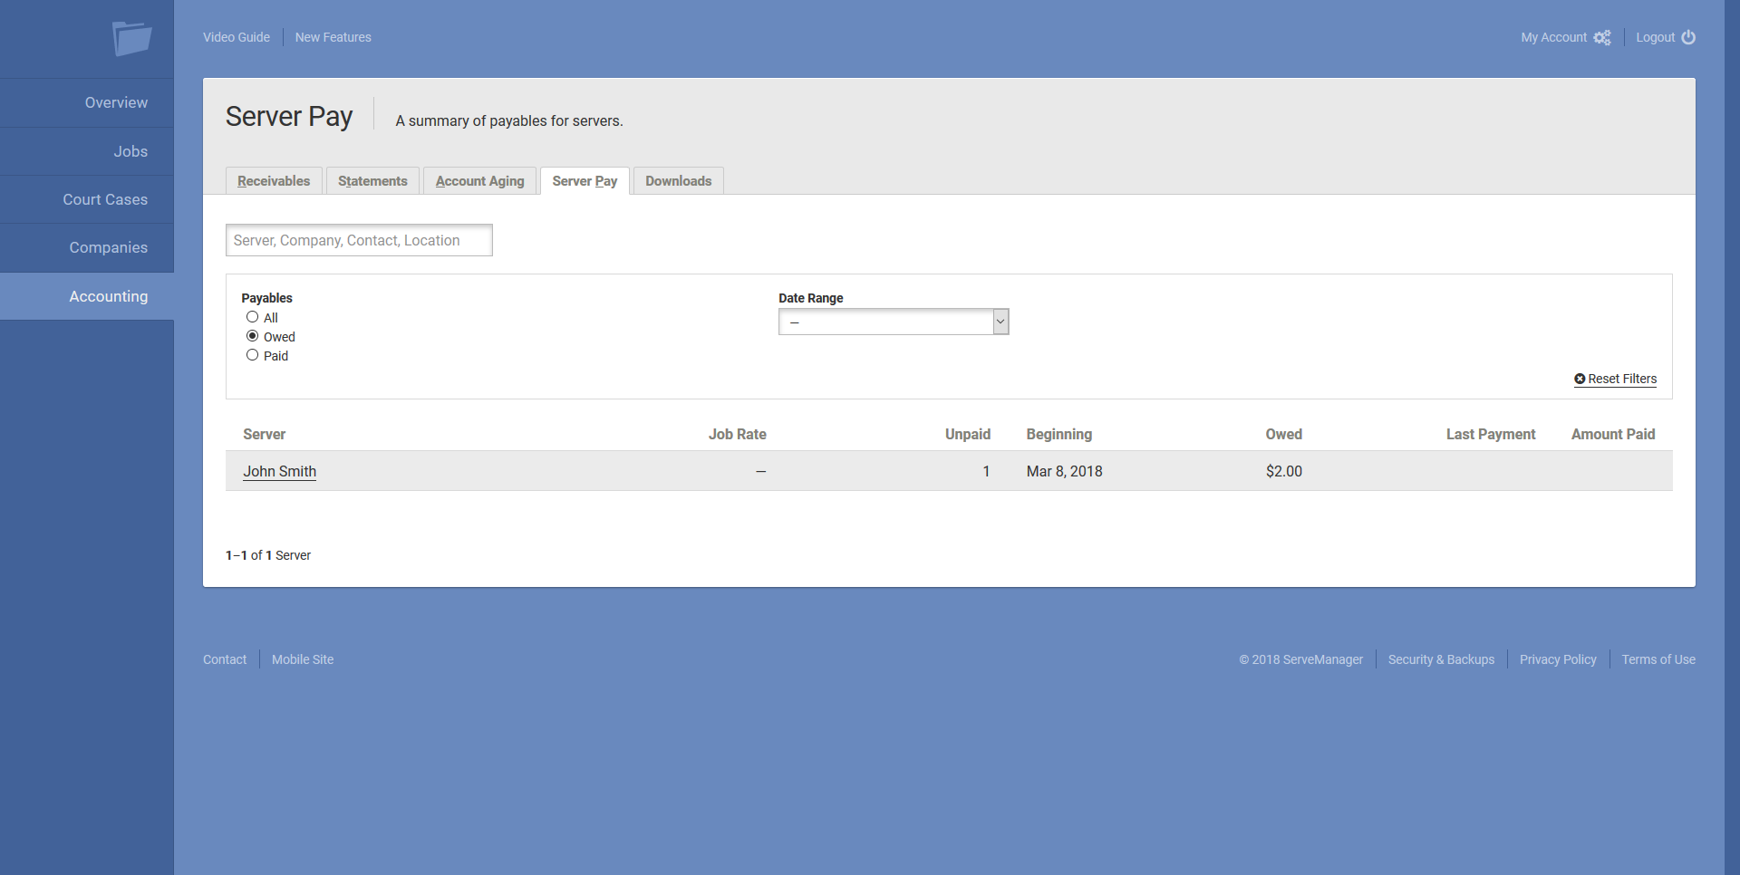1740x875 pixels.
Task: Click the Logout power icon
Action: pyautogui.click(x=1689, y=37)
